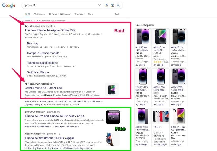Open iPhone 14 Pro Max €40.99 o2 Online purple product
The width and height of the screenshot is (217, 151).
click(x=143, y=48)
